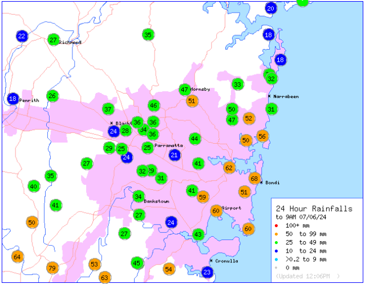
Task: Click the orange 68 marker near Bondi
Action: [254, 178]
